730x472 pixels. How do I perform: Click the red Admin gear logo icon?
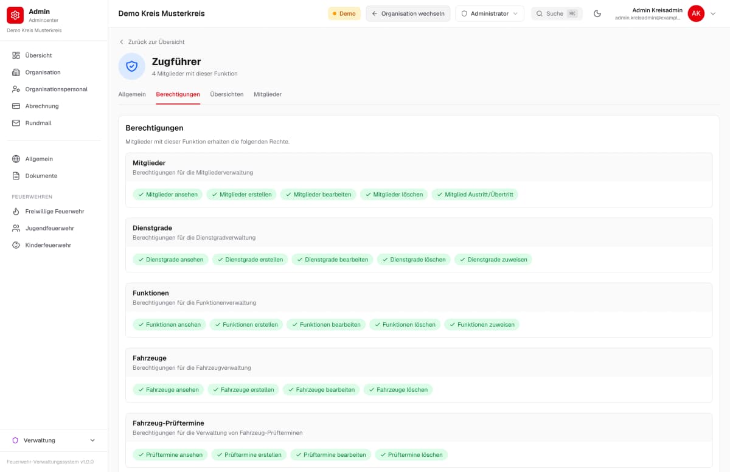point(15,15)
